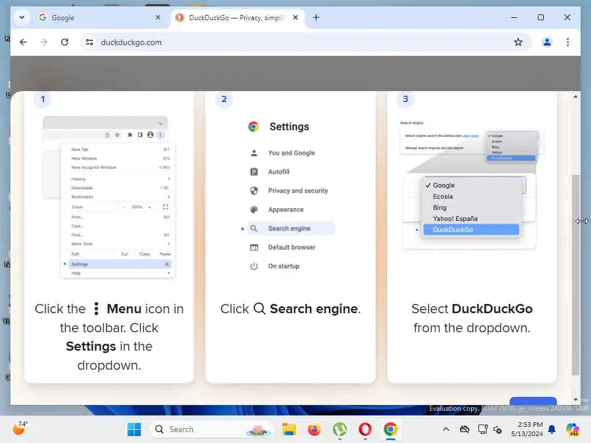The image size is (591, 443).
Task: Click the 'Click Search engine.' caption
Action: [x=291, y=309]
